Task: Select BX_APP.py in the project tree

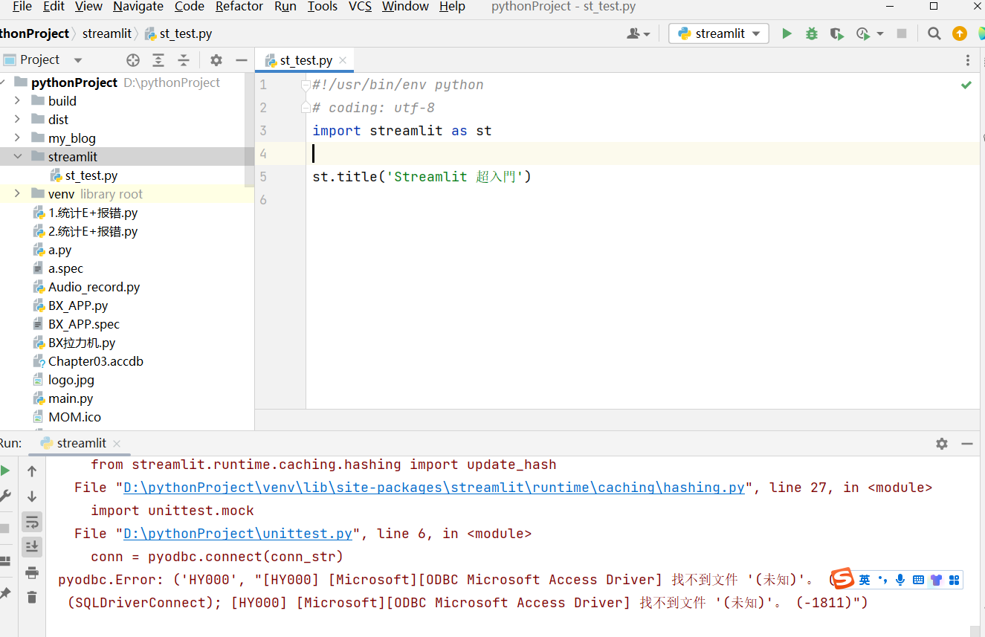Action: click(78, 305)
